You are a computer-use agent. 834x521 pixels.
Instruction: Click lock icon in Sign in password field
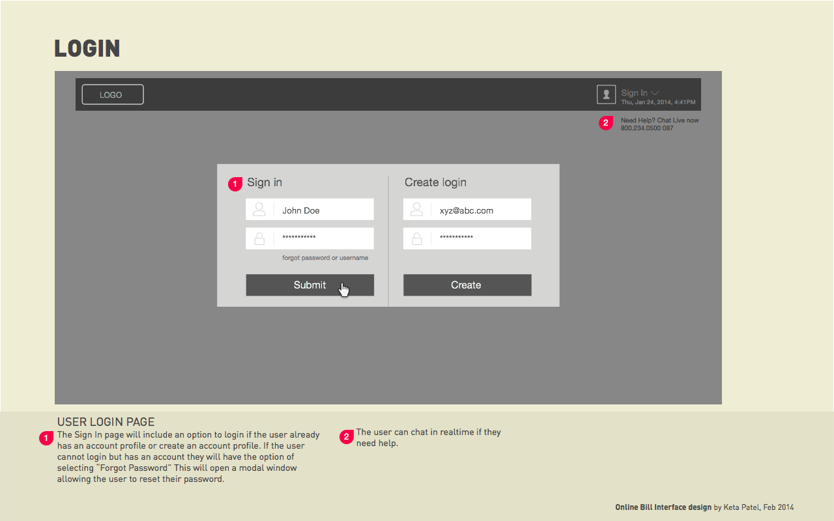coord(259,238)
